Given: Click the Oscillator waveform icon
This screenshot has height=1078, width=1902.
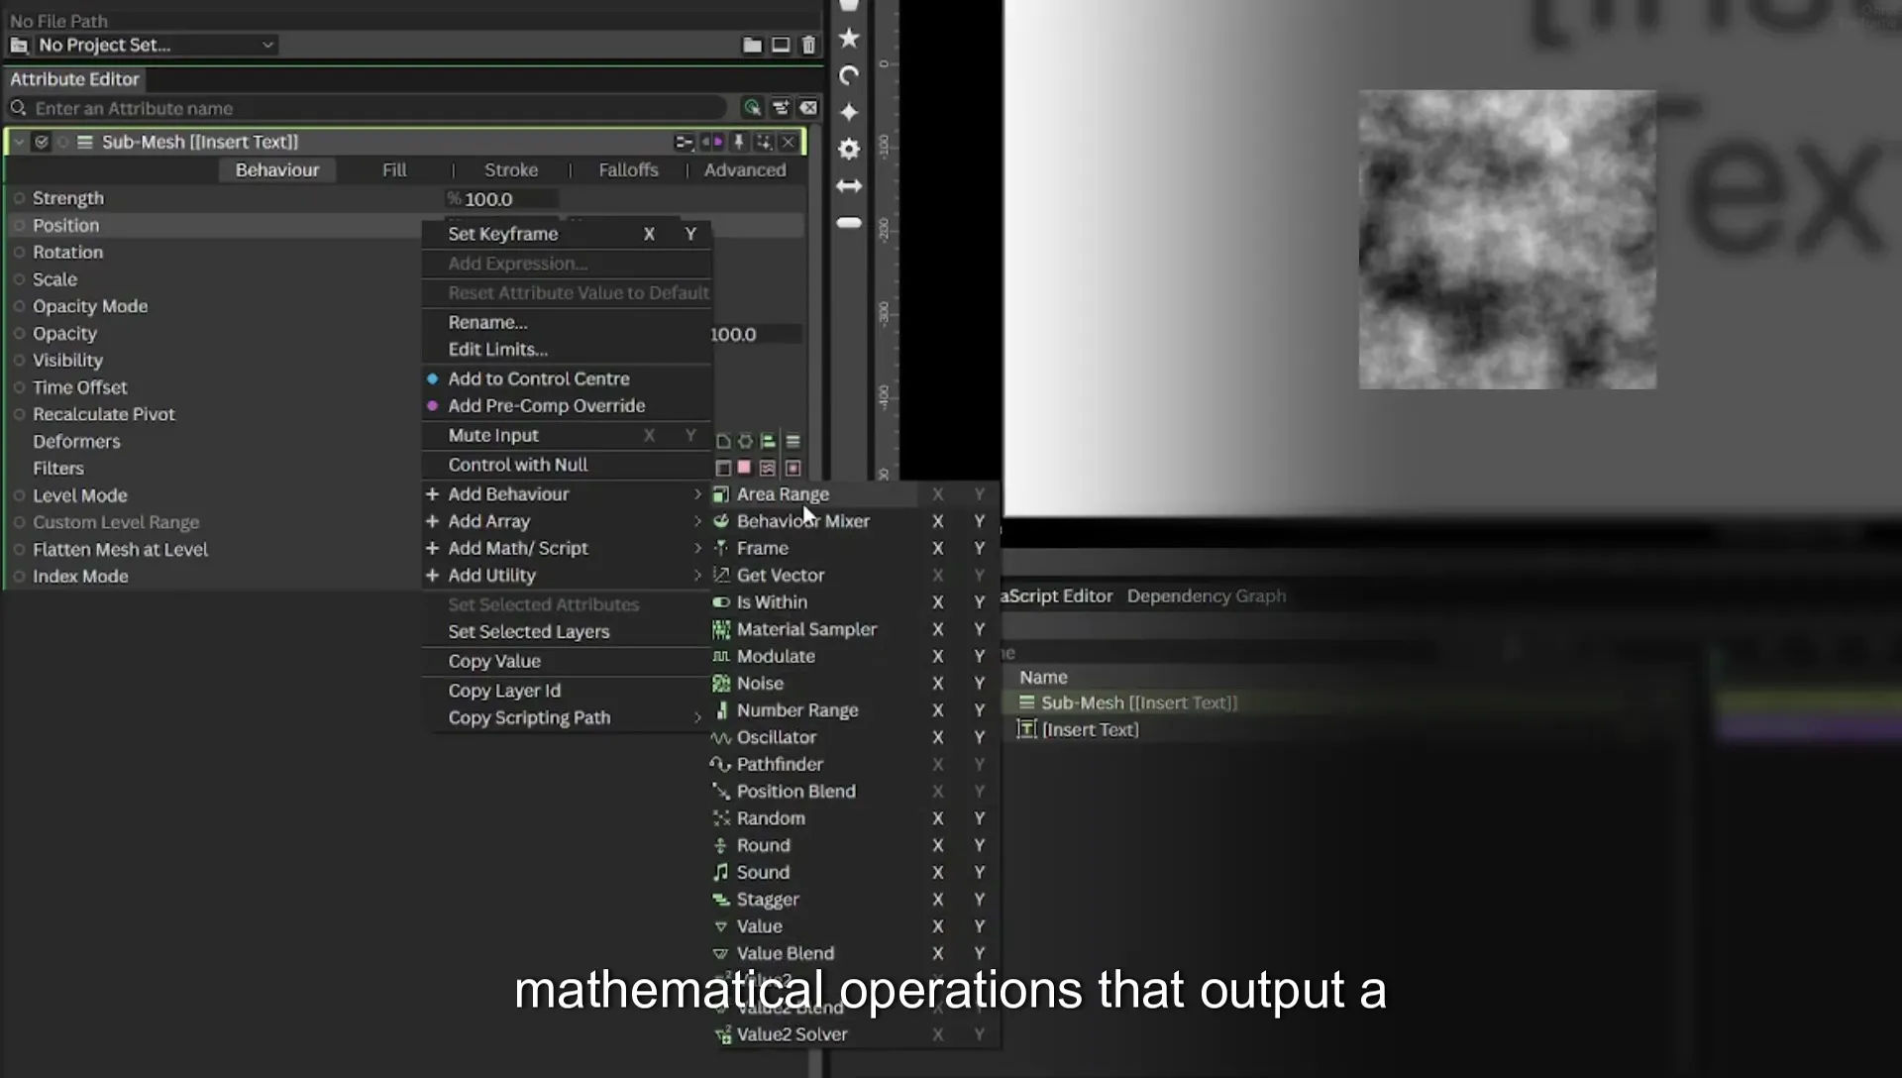Looking at the screenshot, I should (721, 737).
